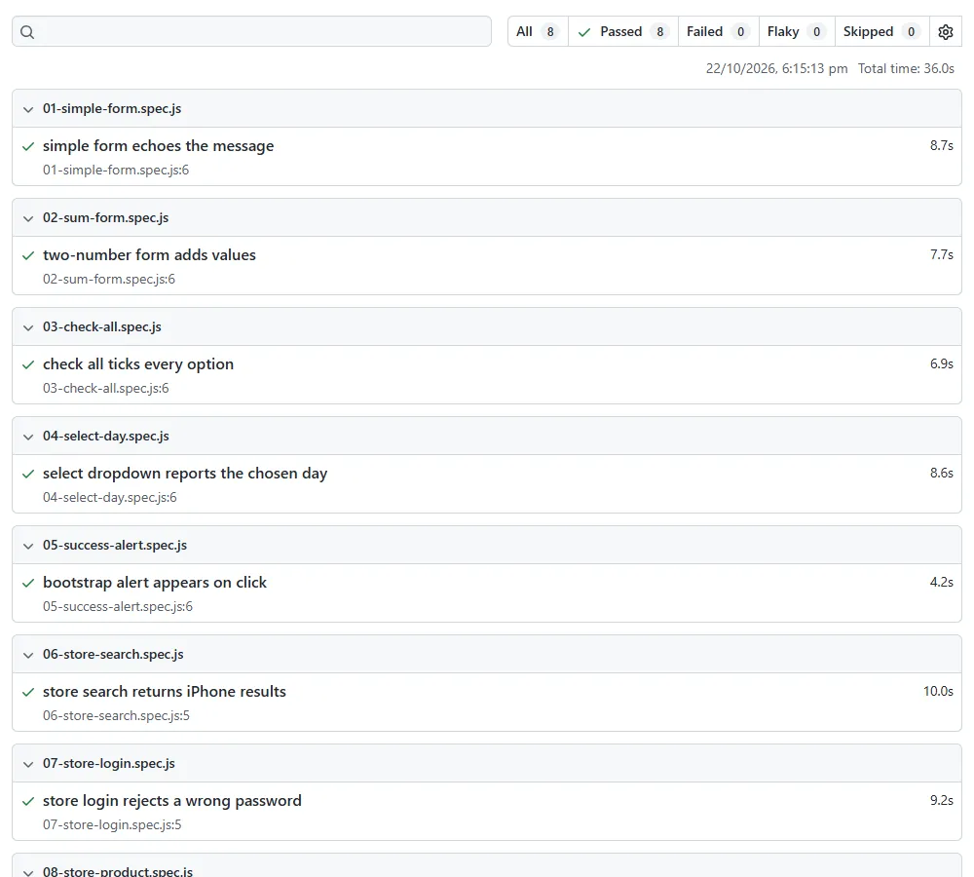Screen dimensions: 974x877
Task: Click the green check icon beside simple form test
Action: (28, 147)
